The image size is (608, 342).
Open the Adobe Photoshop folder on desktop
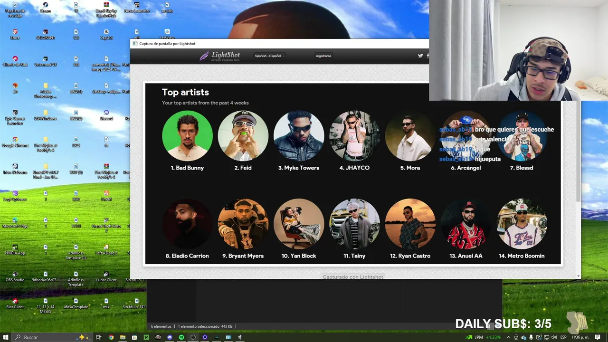46,90
